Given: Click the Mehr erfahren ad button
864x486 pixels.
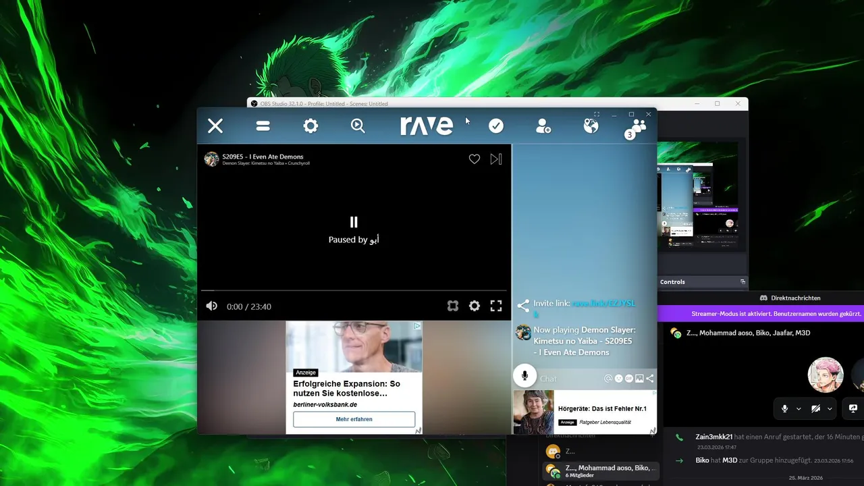Looking at the screenshot, I should (354, 419).
